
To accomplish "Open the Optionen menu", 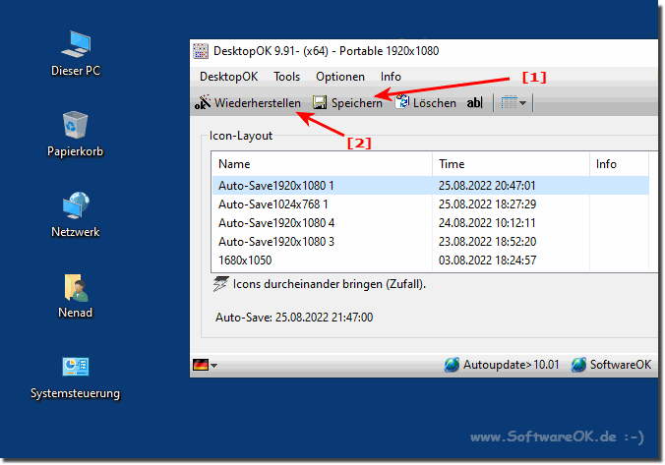I will 340,77.
